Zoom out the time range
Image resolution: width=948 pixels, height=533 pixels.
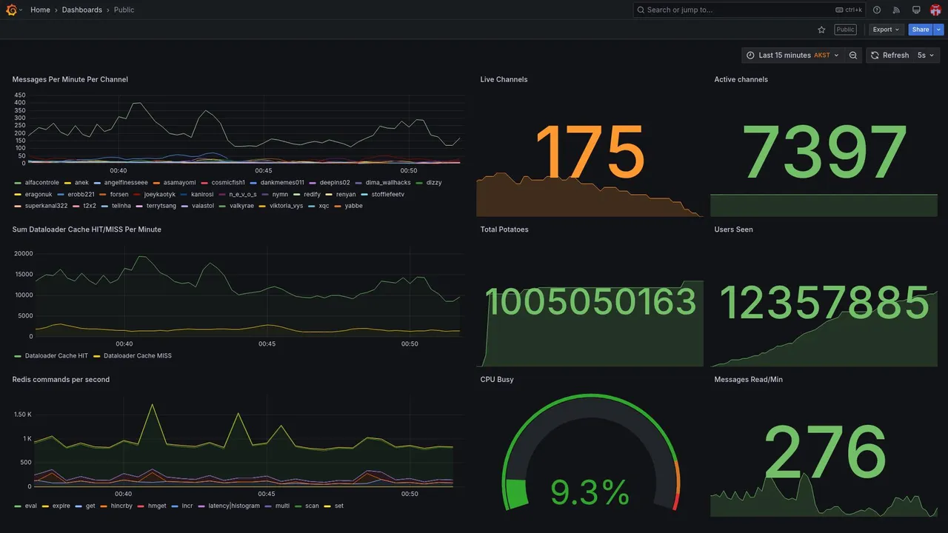(x=853, y=56)
